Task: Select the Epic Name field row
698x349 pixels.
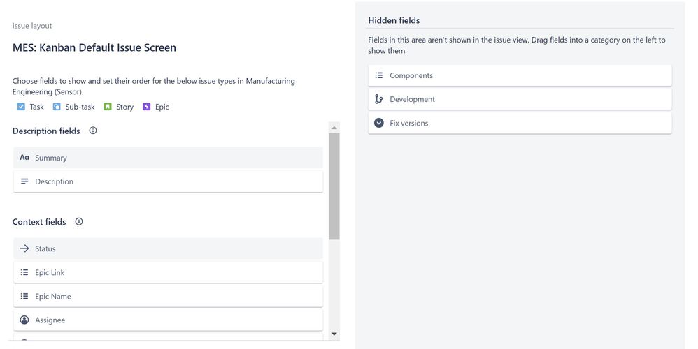Action: tap(169, 296)
